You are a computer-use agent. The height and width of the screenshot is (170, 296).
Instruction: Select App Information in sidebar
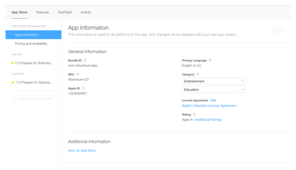click(x=33, y=35)
